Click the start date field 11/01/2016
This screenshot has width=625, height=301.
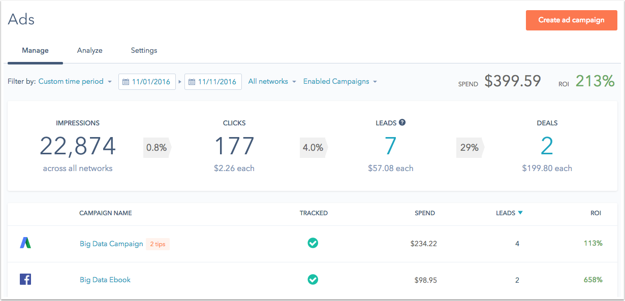point(147,82)
